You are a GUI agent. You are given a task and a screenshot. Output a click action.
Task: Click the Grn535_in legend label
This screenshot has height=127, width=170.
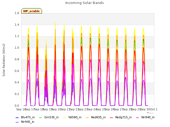[51, 117]
